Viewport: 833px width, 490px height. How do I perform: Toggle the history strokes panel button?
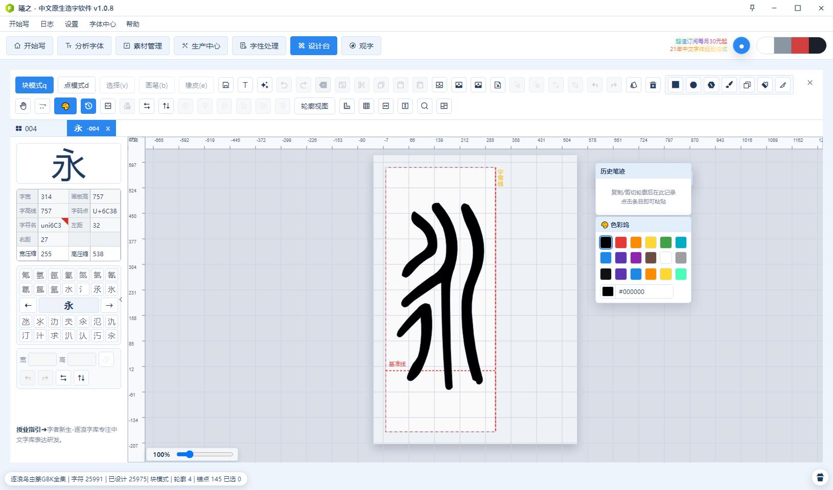point(88,106)
